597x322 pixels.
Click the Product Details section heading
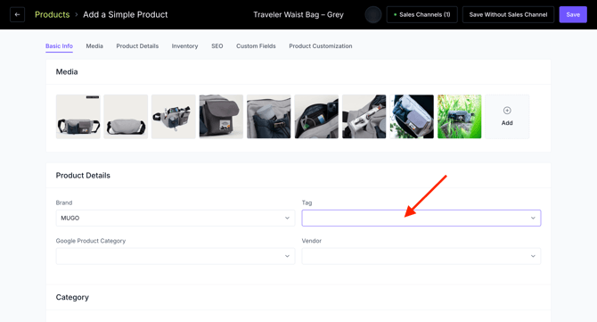(83, 176)
